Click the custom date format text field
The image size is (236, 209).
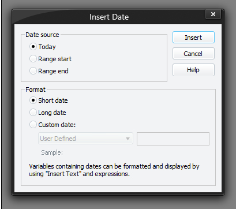[x=173, y=139]
